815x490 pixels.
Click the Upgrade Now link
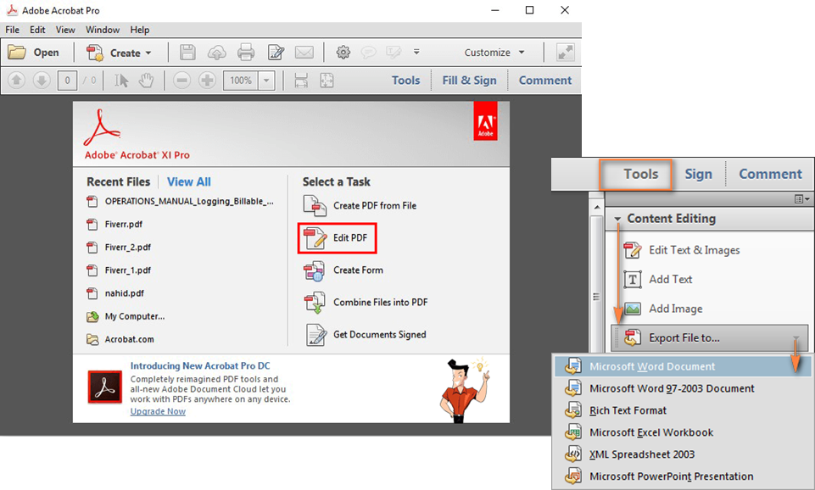[x=158, y=411]
